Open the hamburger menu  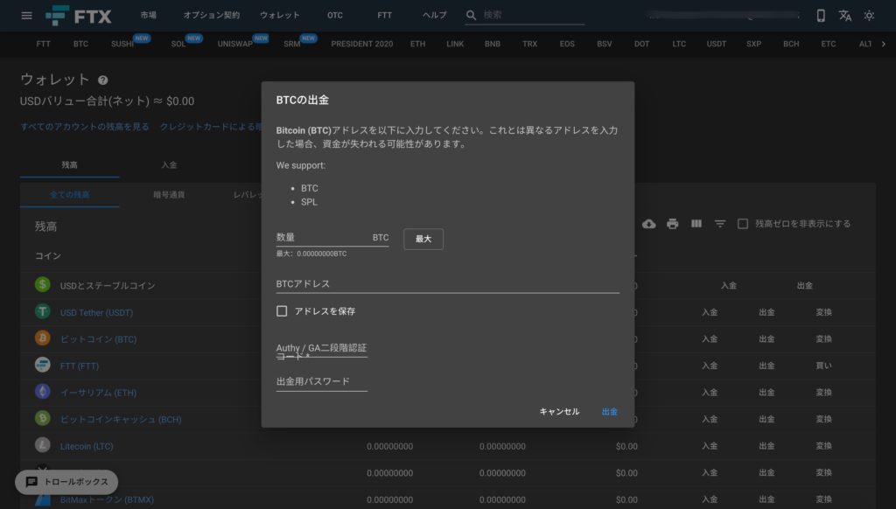(x=26, y=16)
